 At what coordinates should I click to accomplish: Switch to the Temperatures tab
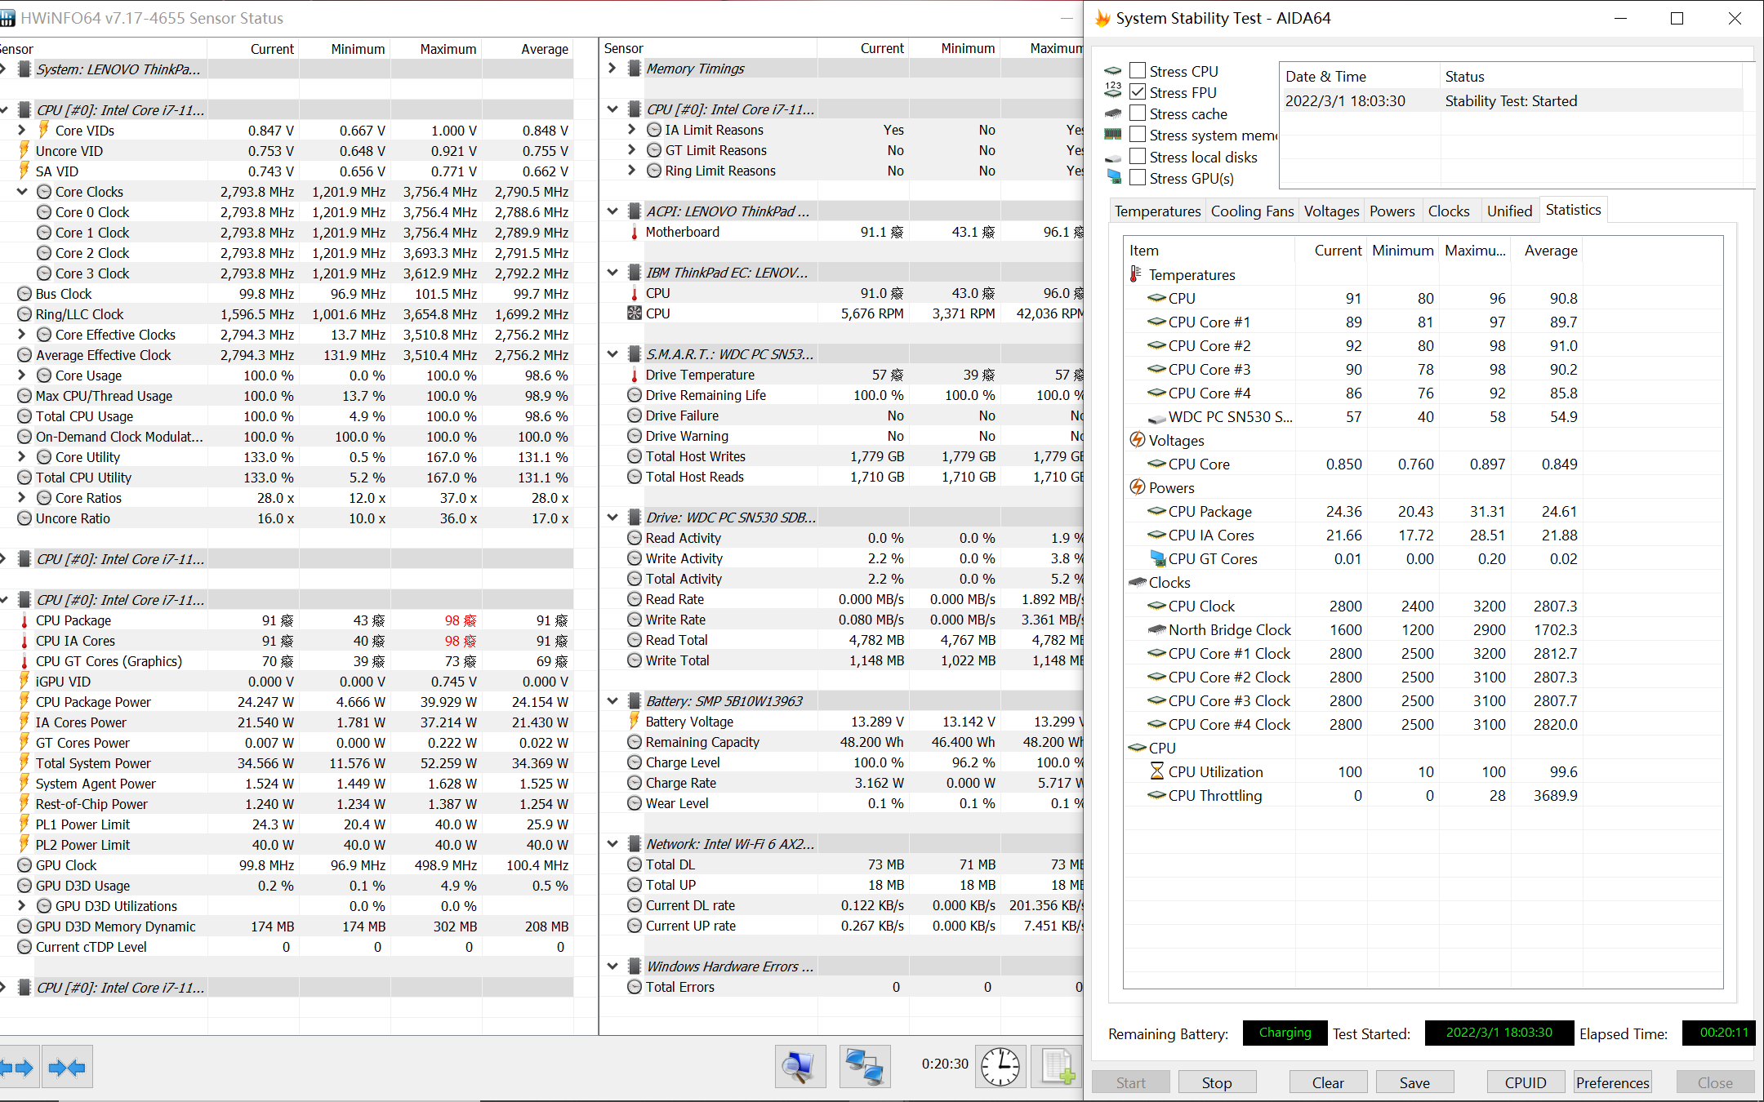[1157, 211]
